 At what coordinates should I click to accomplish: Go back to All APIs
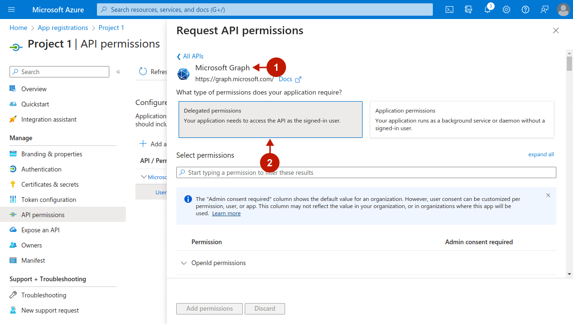190,56
